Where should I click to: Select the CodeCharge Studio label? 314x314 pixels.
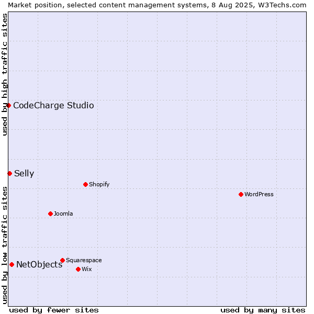[53, 106]
